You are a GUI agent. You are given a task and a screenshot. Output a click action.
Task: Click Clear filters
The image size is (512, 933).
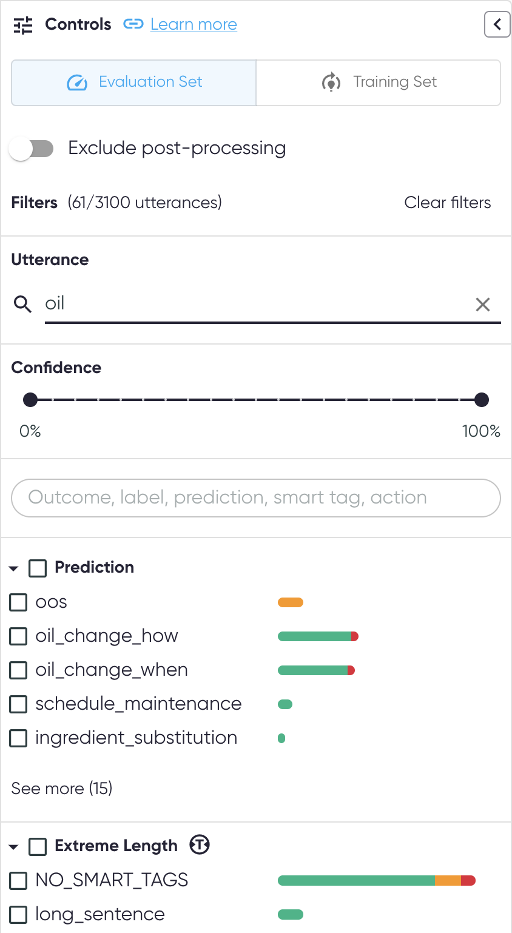pos(448,203)
